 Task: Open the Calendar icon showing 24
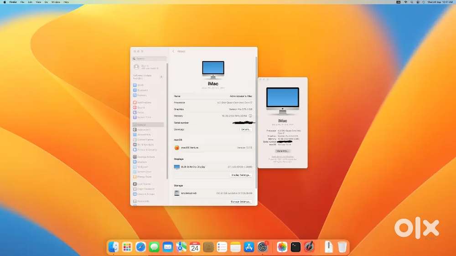point(195,247)
